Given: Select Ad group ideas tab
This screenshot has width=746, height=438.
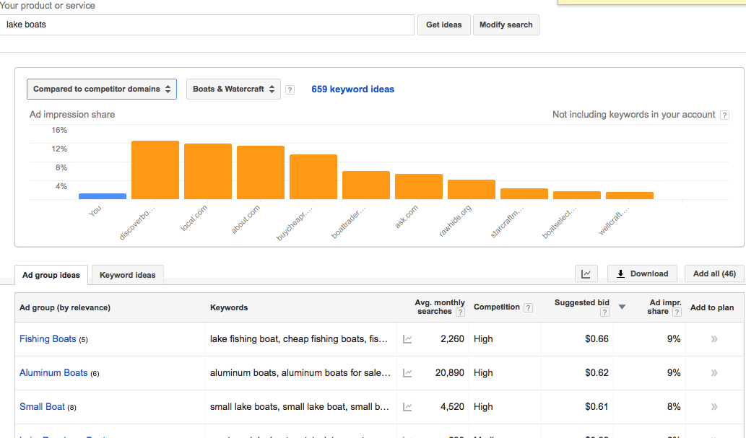Looking at the screenshot, I should click(x=51, y=275).
